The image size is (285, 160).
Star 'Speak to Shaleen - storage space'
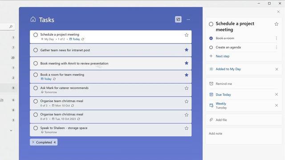tap(187, 128)
